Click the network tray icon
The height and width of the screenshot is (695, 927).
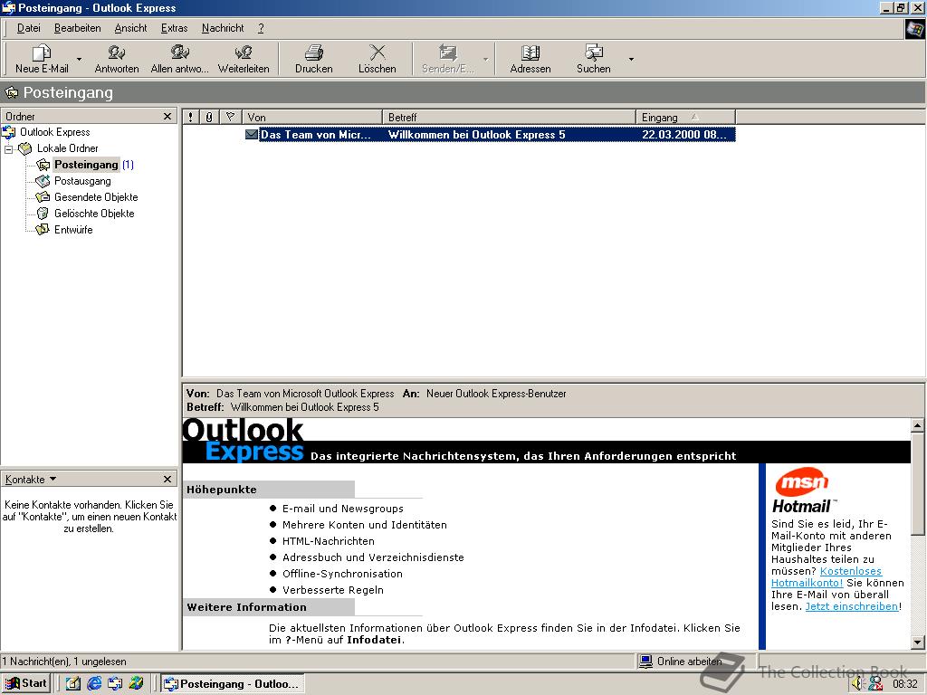(875, 684)
